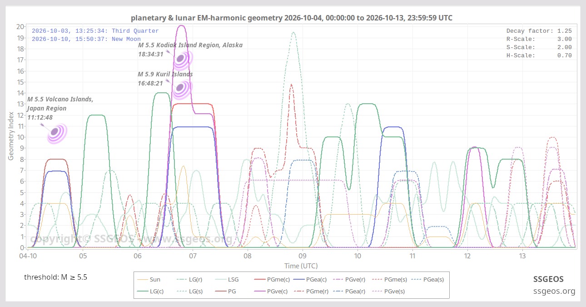Click the Kuril Islands earthquake marker icon
The width and height of the screenshot is (586, 307).
(x=182, y=89)
